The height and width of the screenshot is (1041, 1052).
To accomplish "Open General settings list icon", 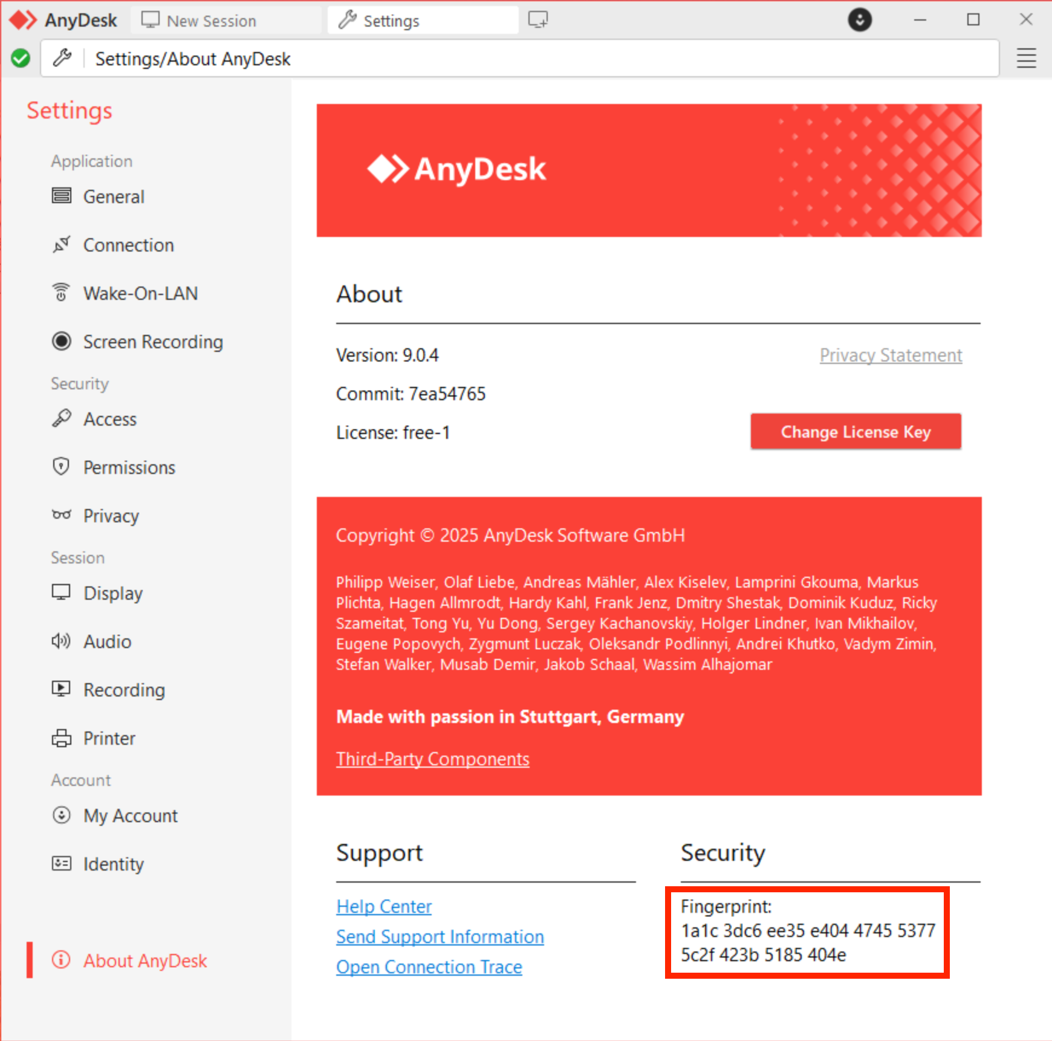I will coord(61,196).
